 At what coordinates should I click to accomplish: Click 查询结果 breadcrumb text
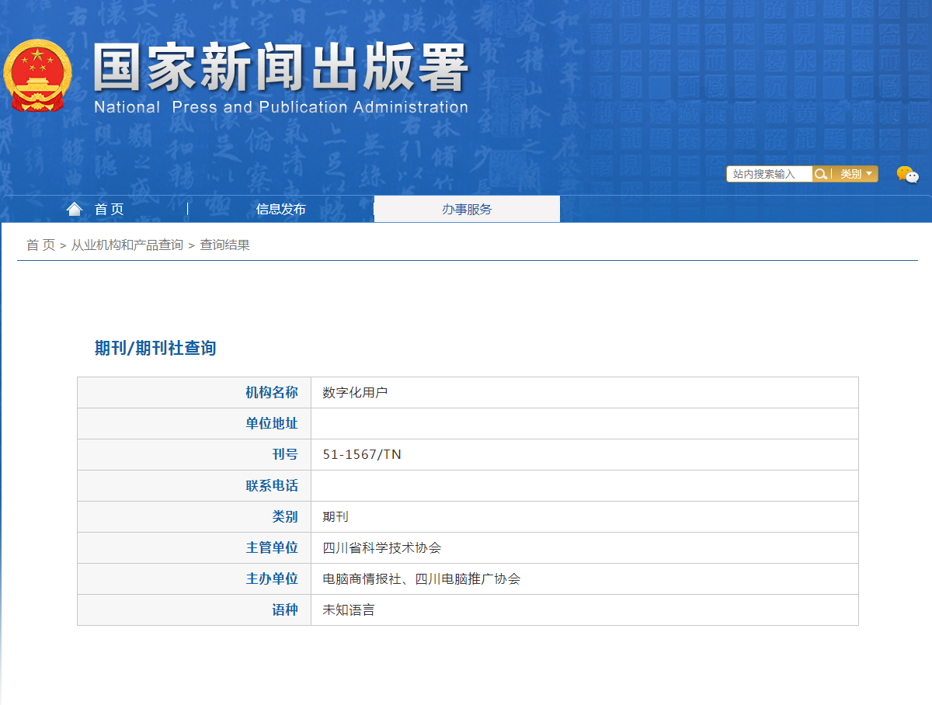click(224, 245)
